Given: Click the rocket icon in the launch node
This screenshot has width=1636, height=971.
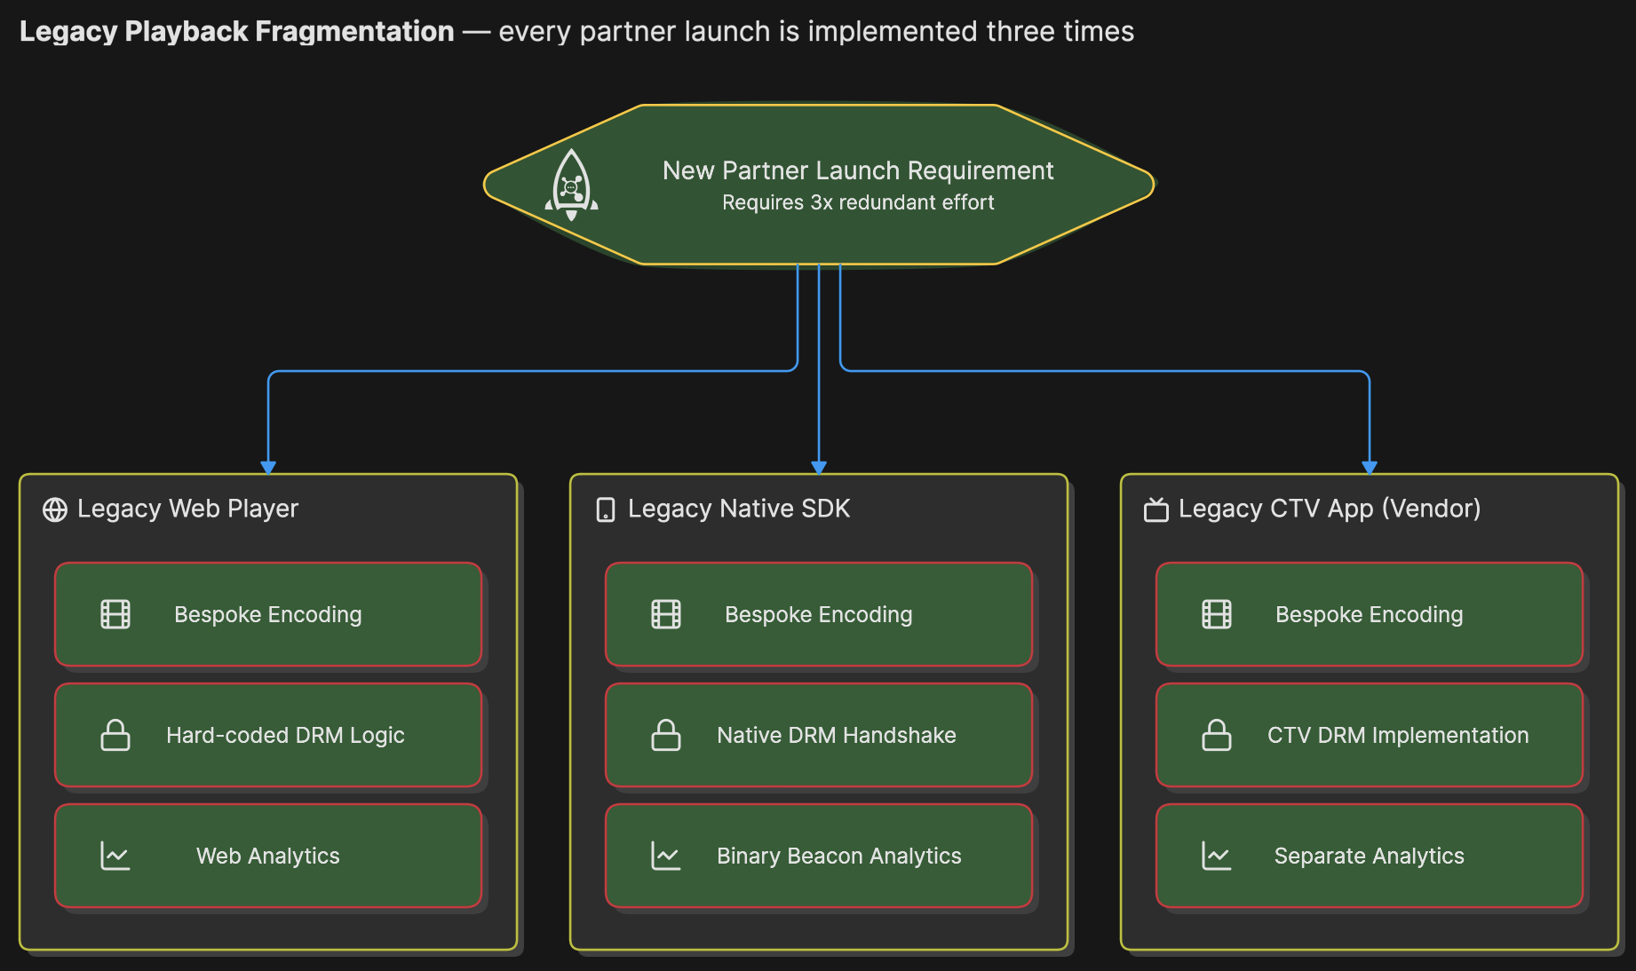Looking at the screenshot, I should (x=571, y=185).
